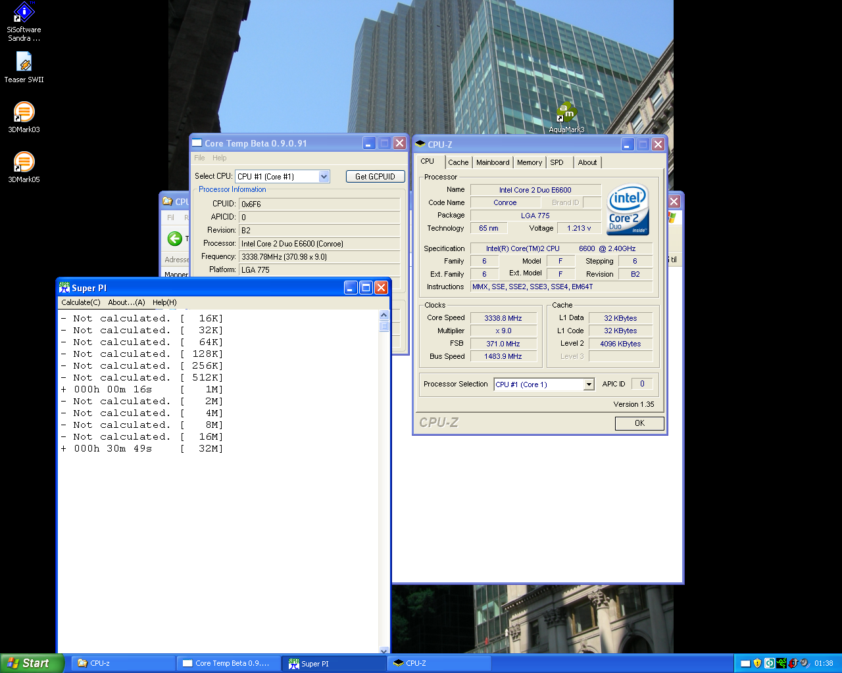Viewport: 842px width, 673px height.
Task: Click the Core Speed value 3338.8 MHz
Action: (503, 318)
